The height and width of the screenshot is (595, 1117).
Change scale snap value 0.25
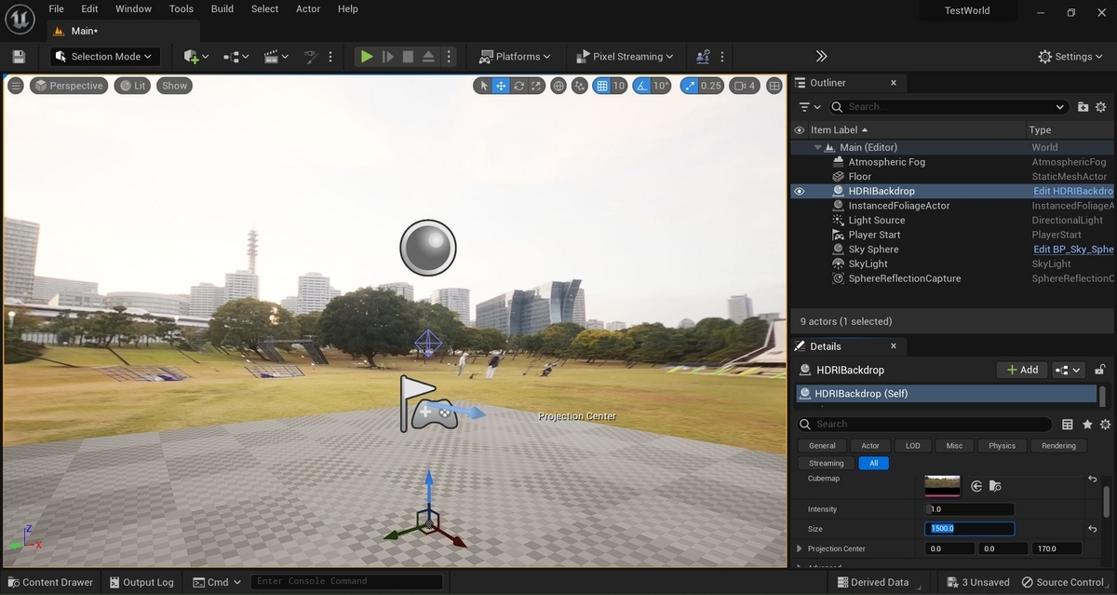[711, 86]
